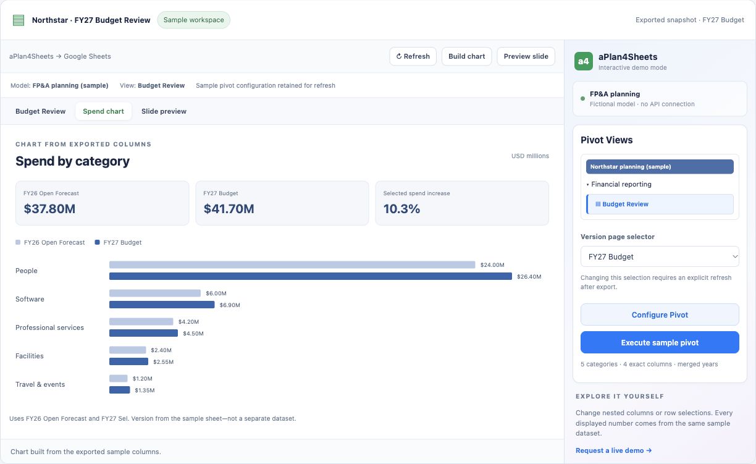Click the Refresh button
This screenshot has width=756, height=464.
413,56
